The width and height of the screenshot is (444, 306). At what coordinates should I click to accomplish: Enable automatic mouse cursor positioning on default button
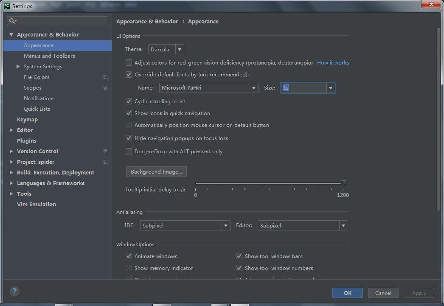point(129,125)
